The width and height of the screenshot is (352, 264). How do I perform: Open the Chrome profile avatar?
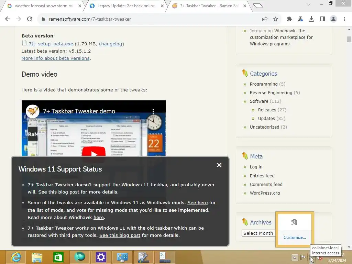(x=333, y=19)
